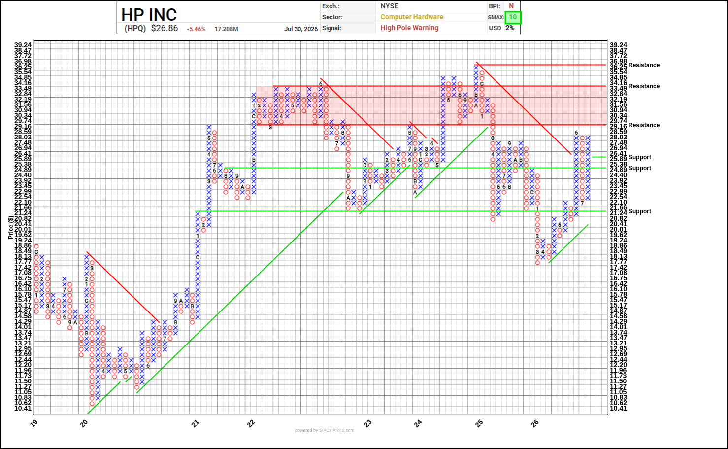Click year 23 on the time axis

click(x=368, y=423)
